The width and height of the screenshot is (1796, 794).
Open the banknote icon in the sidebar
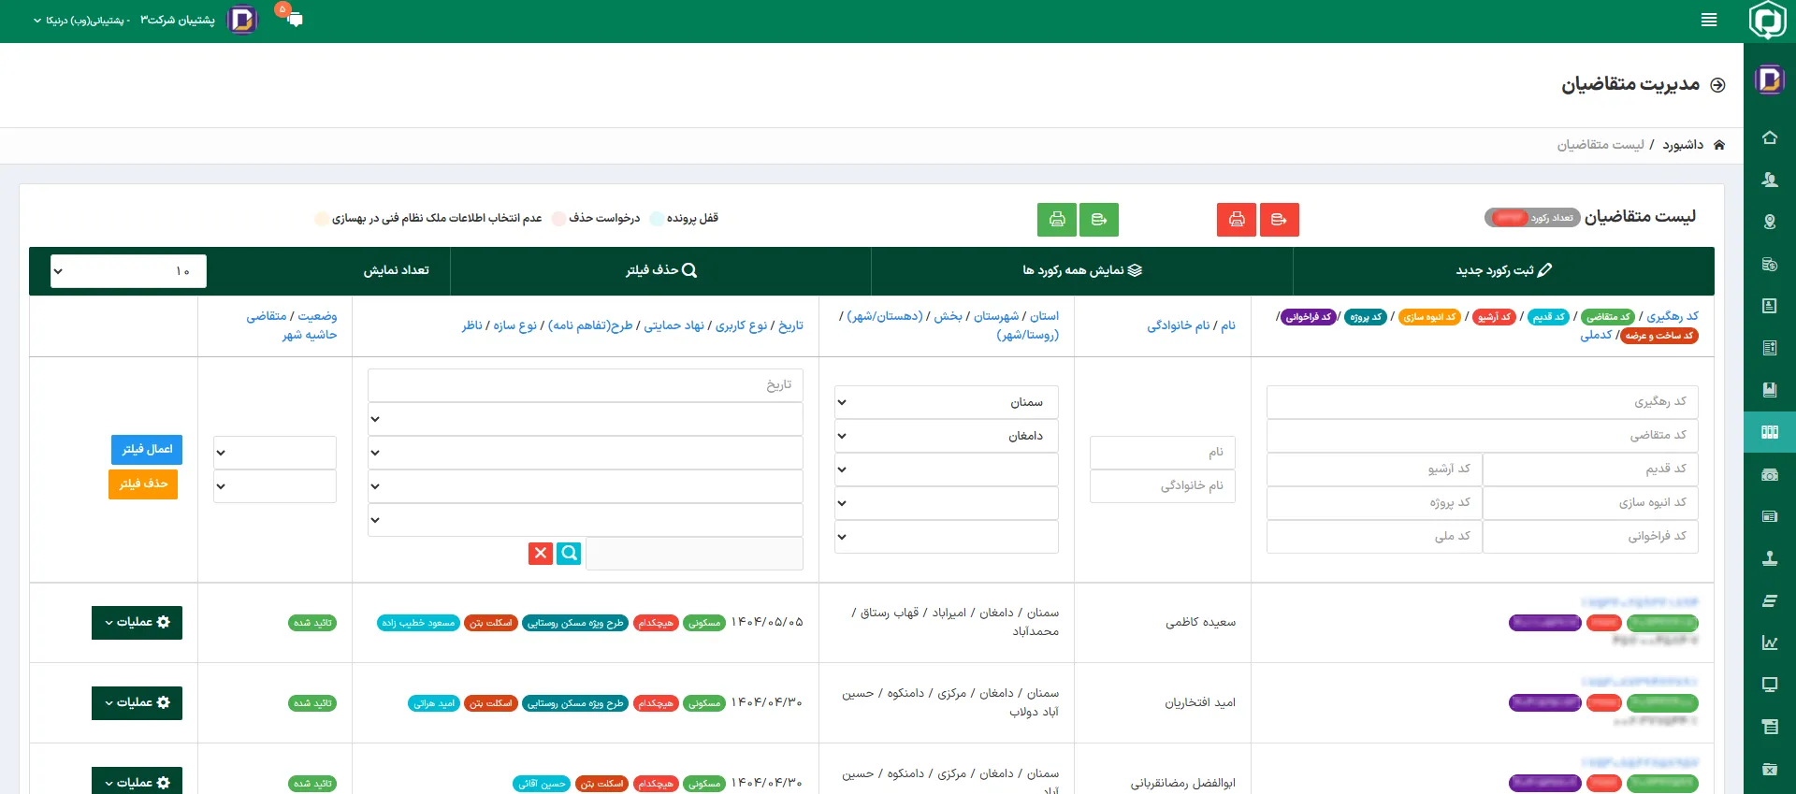coord(1770,474)
